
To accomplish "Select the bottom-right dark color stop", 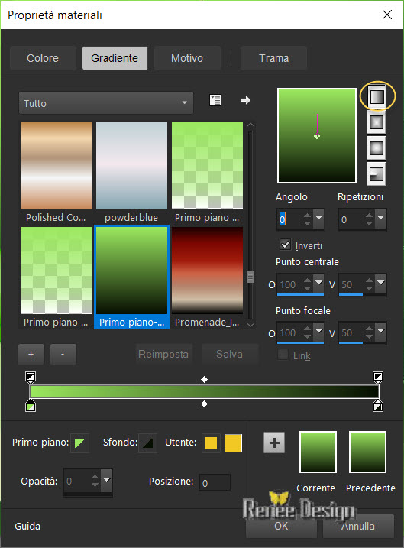I will (x=378, y=406).
